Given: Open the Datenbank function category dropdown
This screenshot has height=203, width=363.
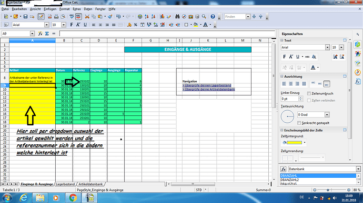Looking at the screenshot, I should tap(358, 169).
